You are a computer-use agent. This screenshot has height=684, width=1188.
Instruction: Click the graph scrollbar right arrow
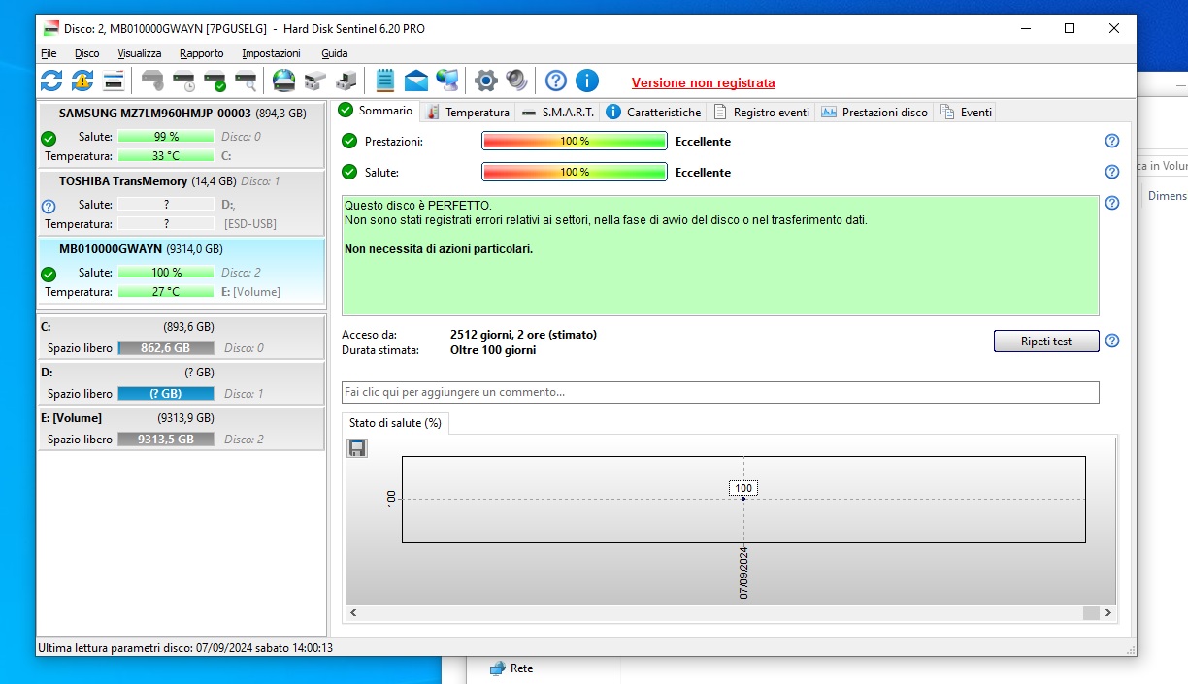(1108, 613)
